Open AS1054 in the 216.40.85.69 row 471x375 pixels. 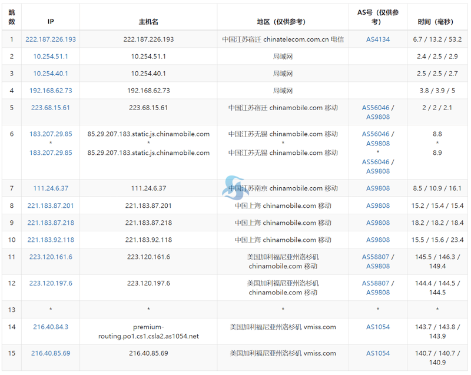(x=378, y=353)
